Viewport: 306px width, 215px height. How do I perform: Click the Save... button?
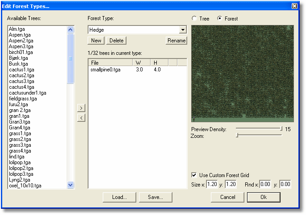[155, 197]
